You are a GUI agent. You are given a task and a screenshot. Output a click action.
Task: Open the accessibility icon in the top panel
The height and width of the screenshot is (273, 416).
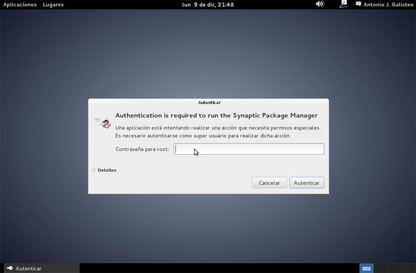coord(343,4)
